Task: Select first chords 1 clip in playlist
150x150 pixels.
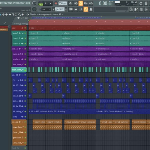Action: coord(45,33)
